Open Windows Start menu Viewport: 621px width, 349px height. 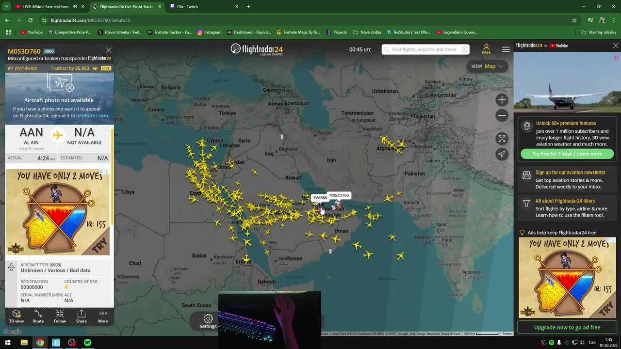[x=8, y=343]
